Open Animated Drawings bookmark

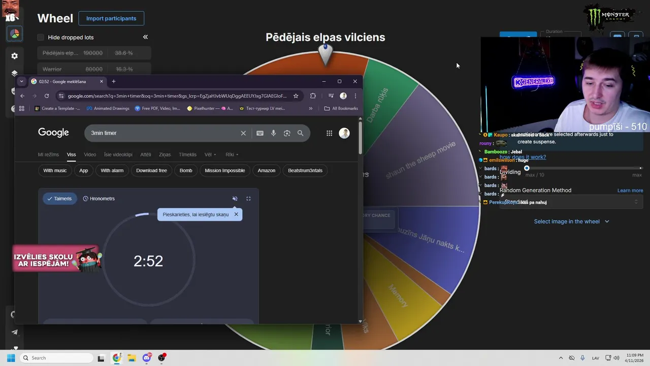click(108, 108)
